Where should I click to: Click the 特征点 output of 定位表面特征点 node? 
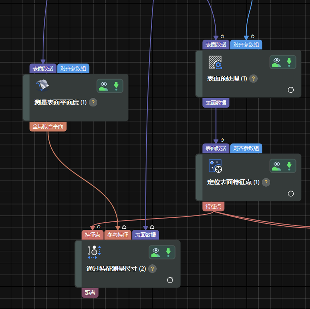point(213,207)
